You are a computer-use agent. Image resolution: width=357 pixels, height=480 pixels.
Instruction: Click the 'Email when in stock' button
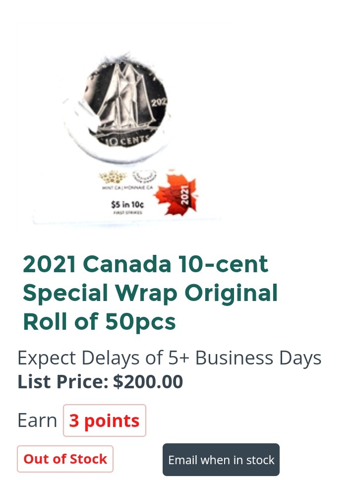coord(221,460)
